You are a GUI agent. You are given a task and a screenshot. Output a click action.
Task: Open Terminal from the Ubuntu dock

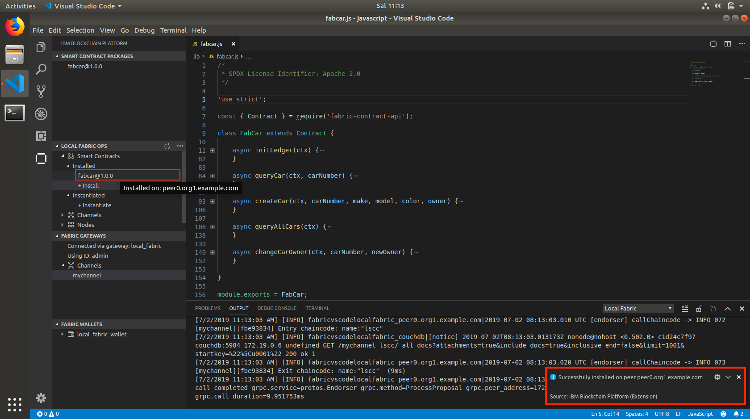click(x=15, y=113)
